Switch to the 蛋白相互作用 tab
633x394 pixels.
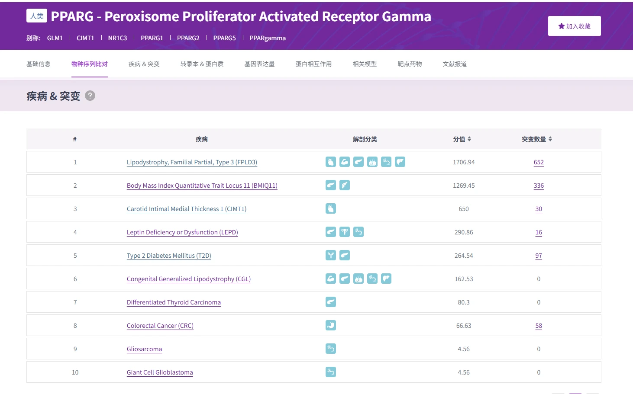[x=313, y=64]
